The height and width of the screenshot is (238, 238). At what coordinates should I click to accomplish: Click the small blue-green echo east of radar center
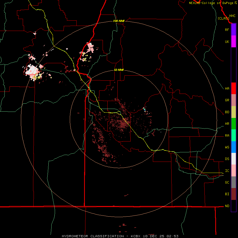pyautogui.click(x=144, y=109)
